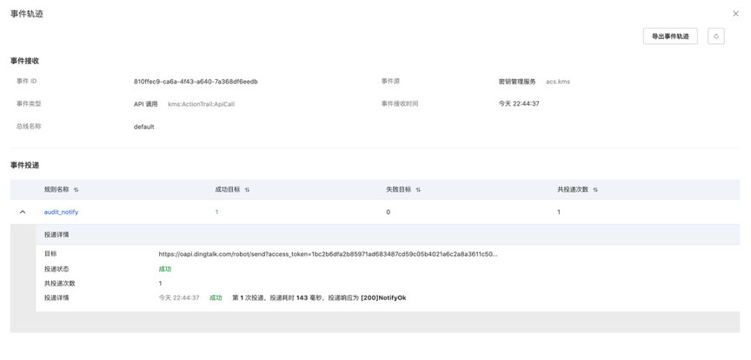Click delivery timestamp 今天 22:44:37 in delivery details row
Screen dimensions: 751x360
pyautogui.click(x=179, y=298)
